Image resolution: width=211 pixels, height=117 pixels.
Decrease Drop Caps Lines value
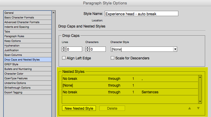click(64, 50)
